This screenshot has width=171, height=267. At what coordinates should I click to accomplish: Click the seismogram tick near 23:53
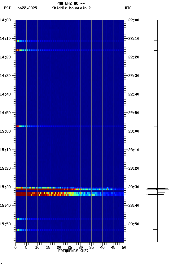[156, 230]
